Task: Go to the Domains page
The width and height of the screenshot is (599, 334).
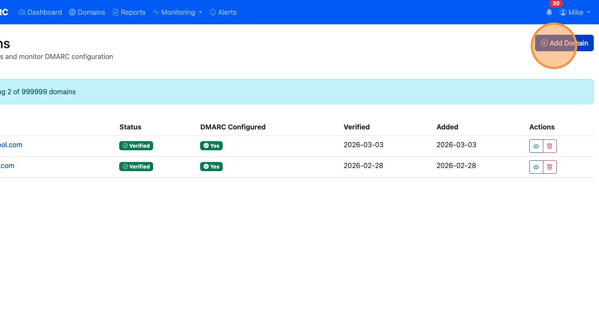Action: (87, 12)
